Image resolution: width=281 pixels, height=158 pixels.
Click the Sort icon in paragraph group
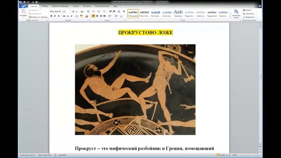click(x=119, y=11)
